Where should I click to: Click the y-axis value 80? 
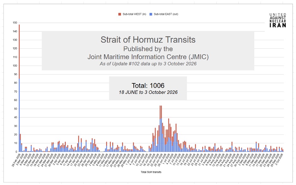[15, 83]
